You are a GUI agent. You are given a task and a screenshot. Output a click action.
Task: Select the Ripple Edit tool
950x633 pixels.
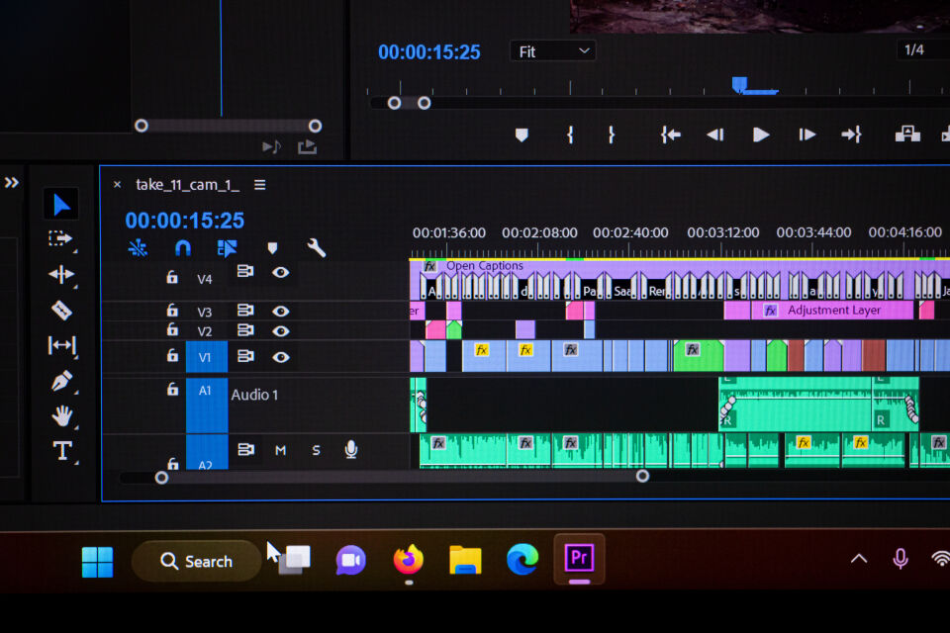pos(61,275)
